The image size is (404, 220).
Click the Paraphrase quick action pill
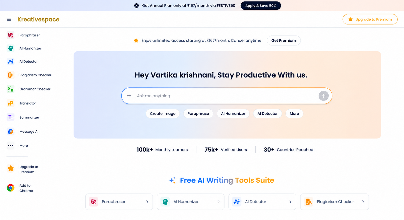coord(198,114)
